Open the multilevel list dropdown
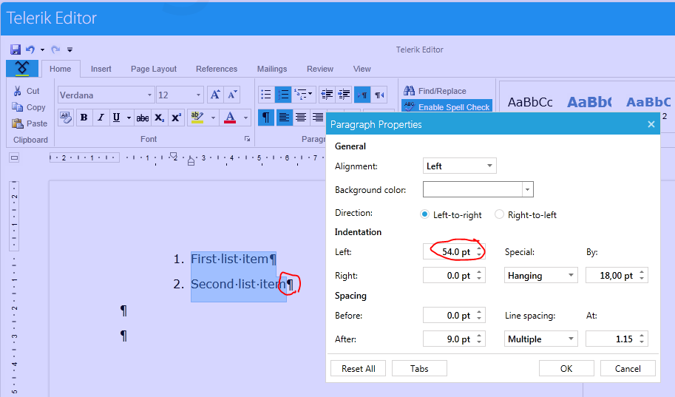Viewport: 675px width, 397px height. (x=304, y=95)
